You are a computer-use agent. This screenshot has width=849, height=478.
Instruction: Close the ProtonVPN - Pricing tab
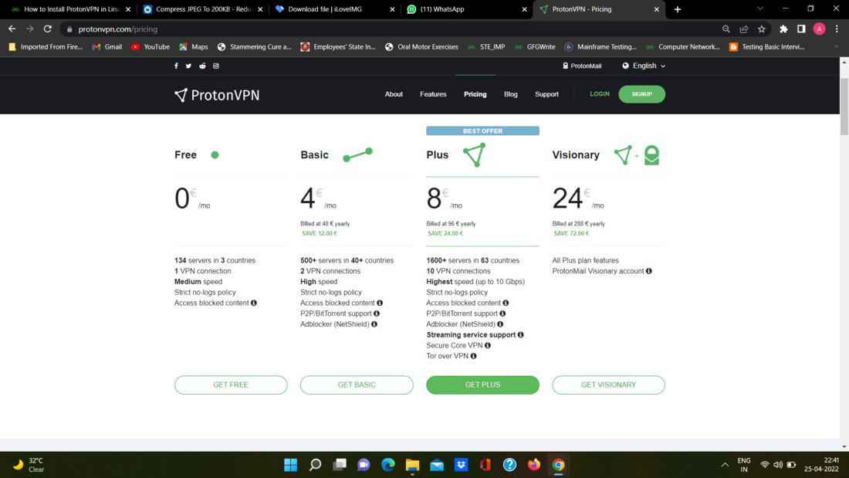pos(656,9)
